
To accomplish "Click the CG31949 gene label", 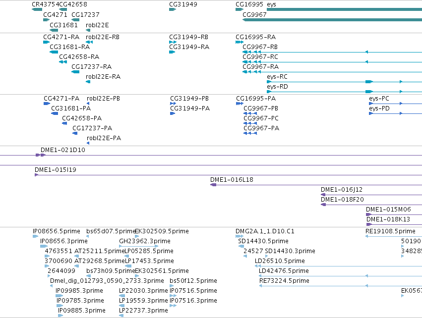I will pyautogui.click(x=183, y=4).
